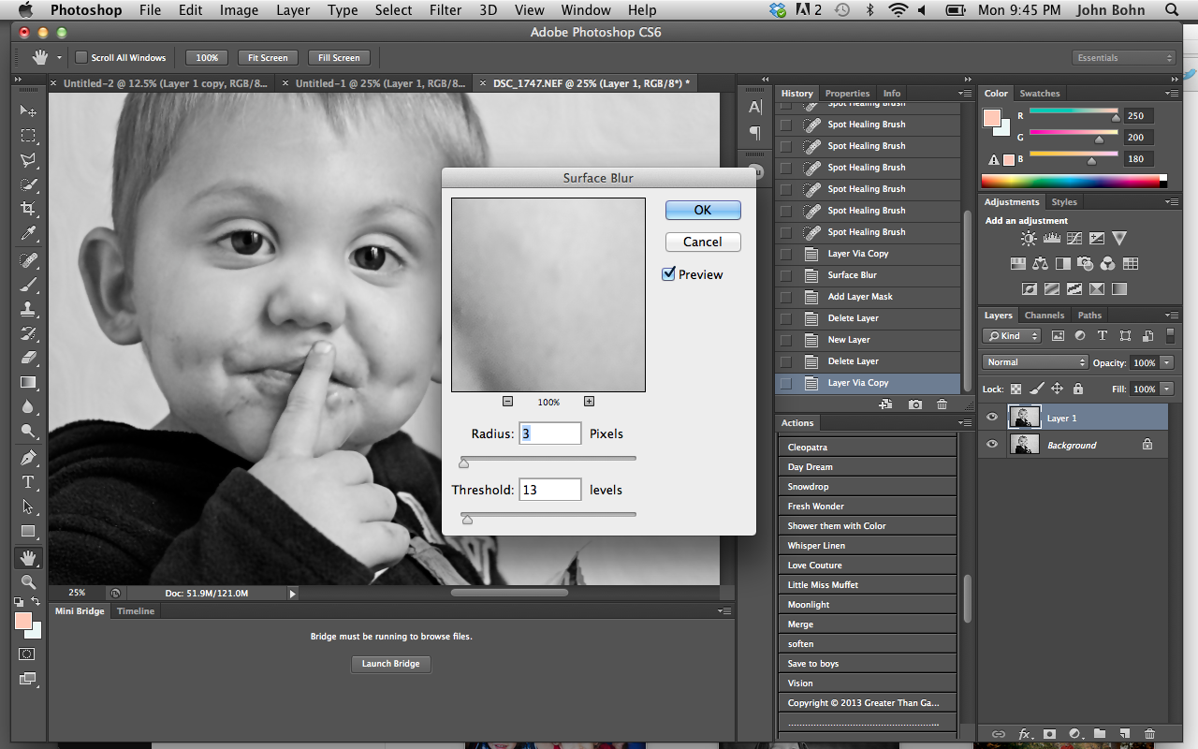The height and width of the screenshot is (749, 1198).
Task: Select the Clone Stamp tool
Action: tap(28, 309)
